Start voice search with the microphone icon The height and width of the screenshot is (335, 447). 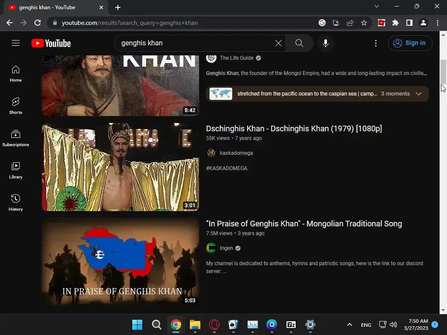(x=325, y=43)
